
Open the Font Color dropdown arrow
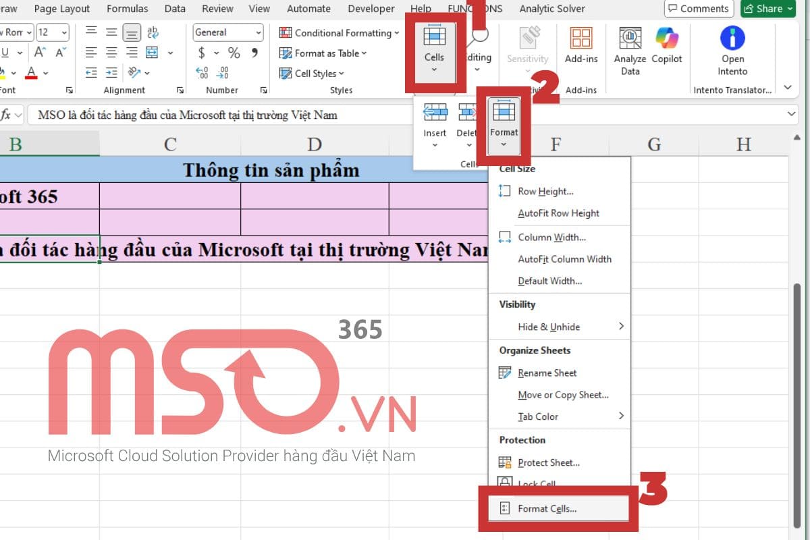(x=46, y=72)
